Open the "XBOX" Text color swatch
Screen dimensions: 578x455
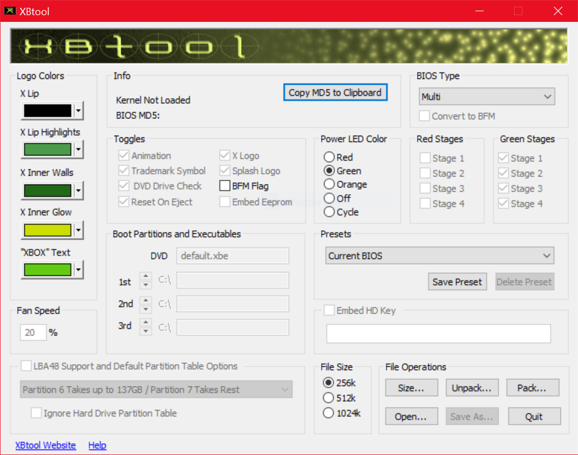pyautogui.click(x=48, y=270)
